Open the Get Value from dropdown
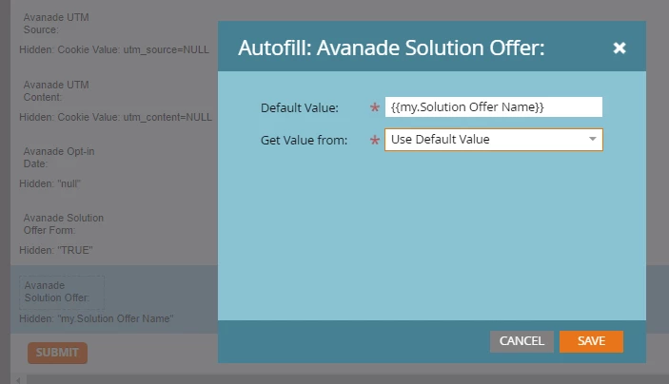 tap(494, 140)
